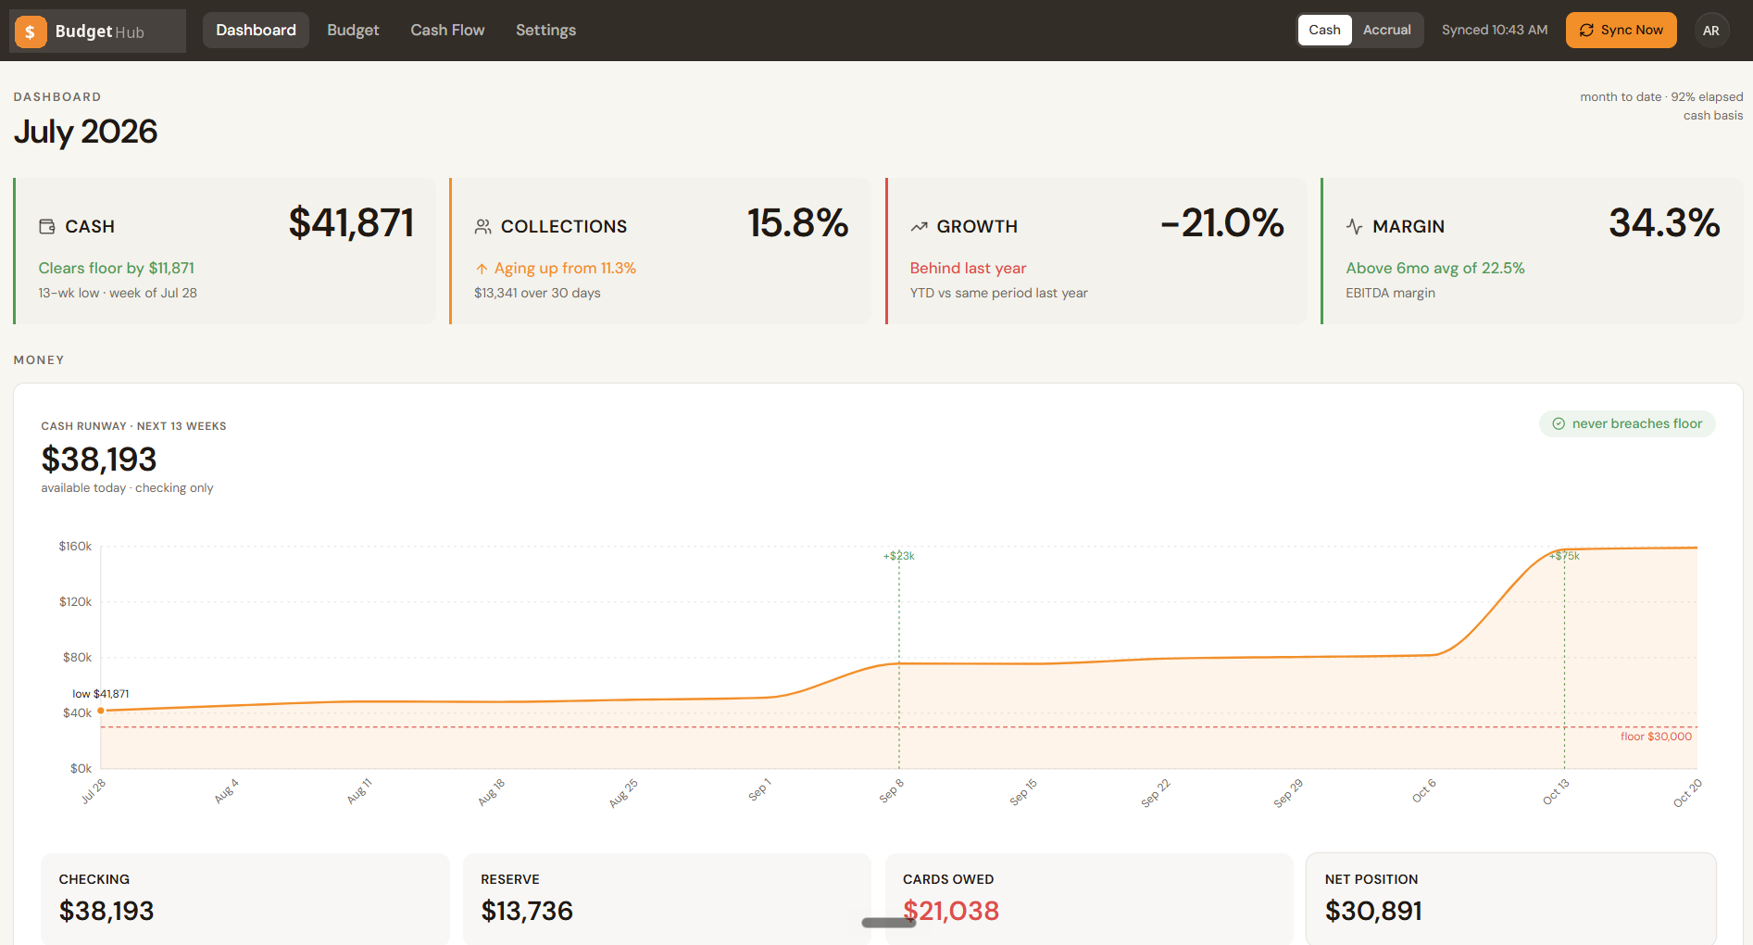Click the CHECKING $38,193 tile
Viewport: 1753px width, 945px height.
coord(244,899)
